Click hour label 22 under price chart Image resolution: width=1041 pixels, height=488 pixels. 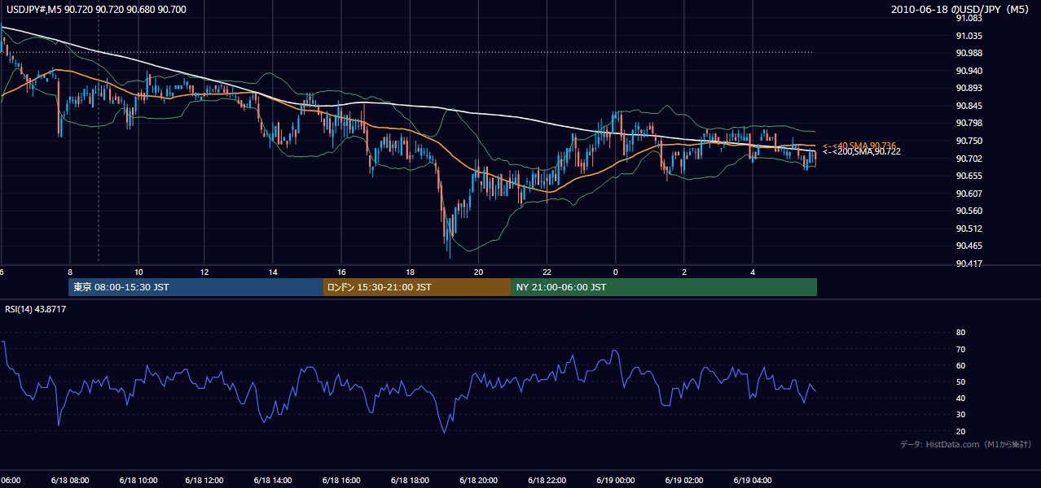(547, 272)
